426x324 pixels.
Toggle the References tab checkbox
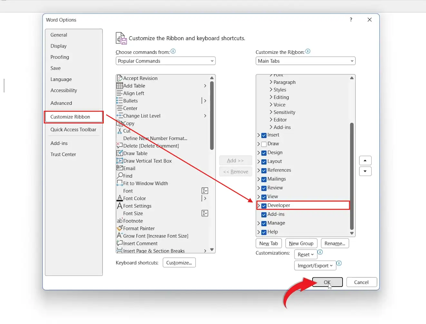pyautogui.click(x=264, y=171)
